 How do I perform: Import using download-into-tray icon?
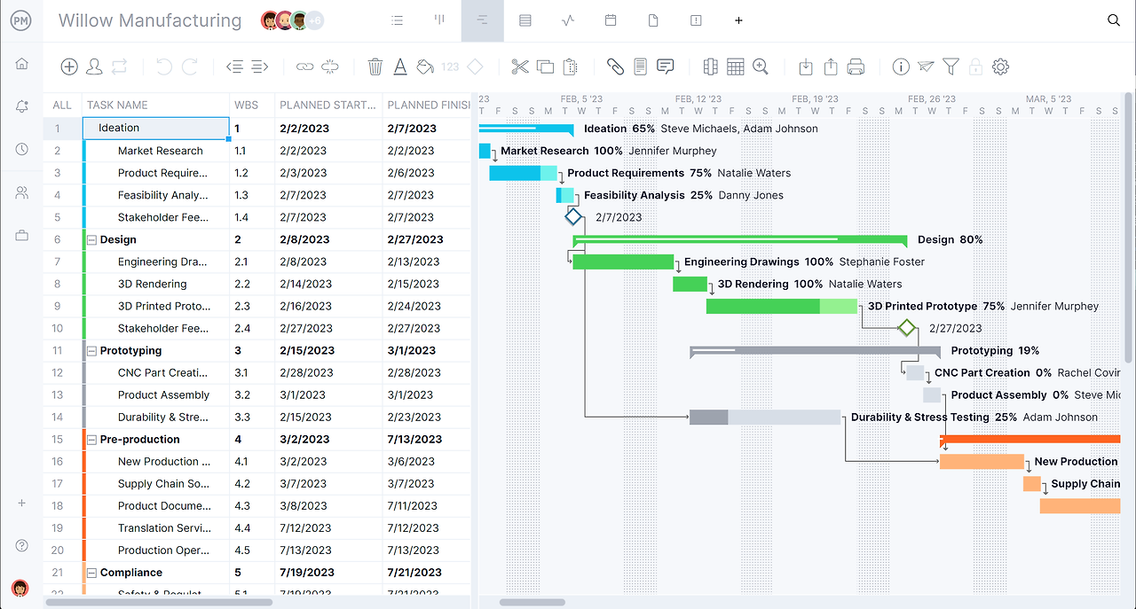click(x=806, y=66)
